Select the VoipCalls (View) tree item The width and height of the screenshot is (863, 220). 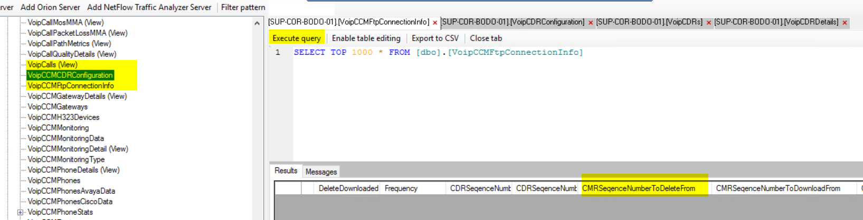pos(52,65)
